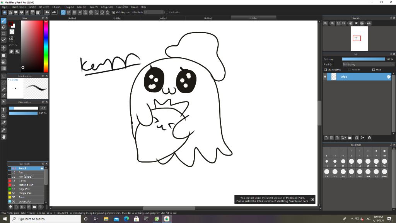Choose the Magic Wand tool
This screenshot has height=223, width=396.
tap(3, 89)
